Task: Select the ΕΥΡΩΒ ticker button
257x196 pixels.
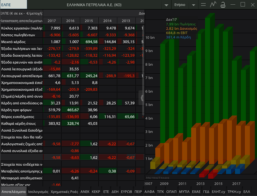Action: 126,192
